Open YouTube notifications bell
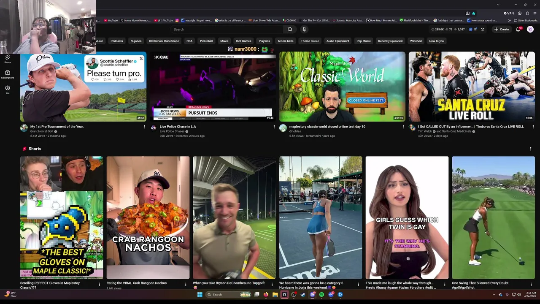540x304 pixels. click(518, 29)
